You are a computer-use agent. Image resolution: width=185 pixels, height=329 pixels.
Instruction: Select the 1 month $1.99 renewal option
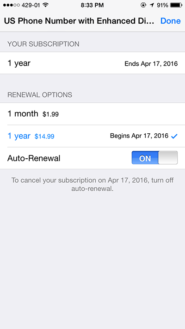92,114
